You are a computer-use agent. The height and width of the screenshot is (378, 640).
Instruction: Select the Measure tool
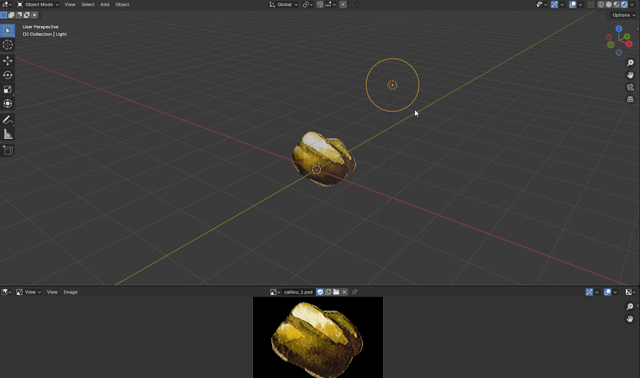tap(8, 134)
